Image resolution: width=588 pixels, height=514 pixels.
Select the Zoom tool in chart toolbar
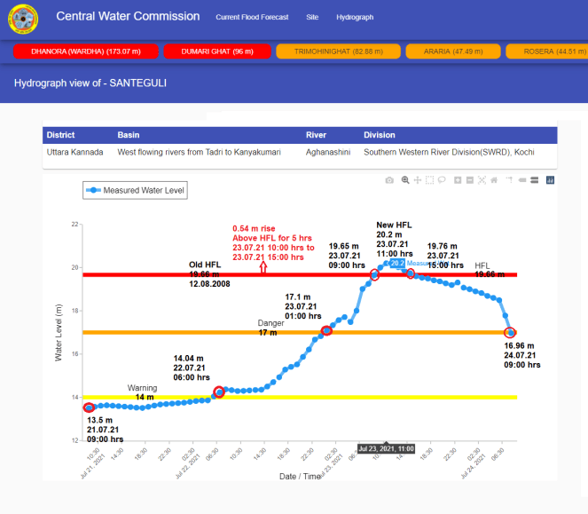[405, 180]
